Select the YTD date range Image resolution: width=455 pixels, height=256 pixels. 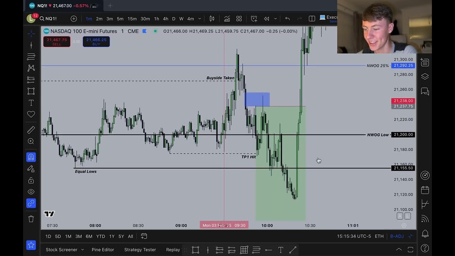pyautogui.click(x=101, y=236)
